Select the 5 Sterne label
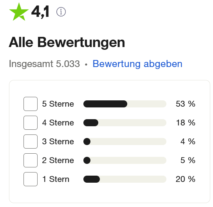This screenshot has width=213, height=207. [58, 104]
